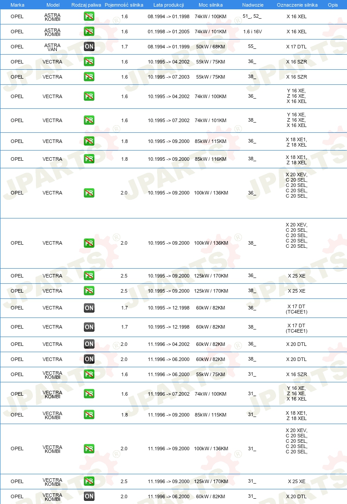Click the 'Opis' column header
The width and height of the screenshot is (347, 504).
(x=333, y=5)
